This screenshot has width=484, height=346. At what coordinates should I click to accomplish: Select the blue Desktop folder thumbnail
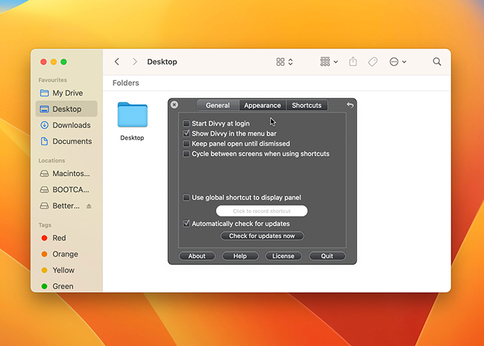click(x=133, y=115)
